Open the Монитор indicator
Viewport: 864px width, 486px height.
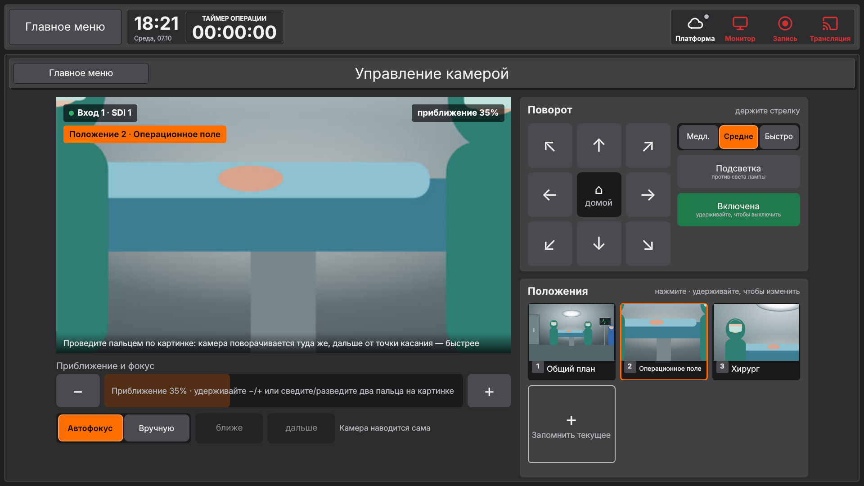pos(740,28)
